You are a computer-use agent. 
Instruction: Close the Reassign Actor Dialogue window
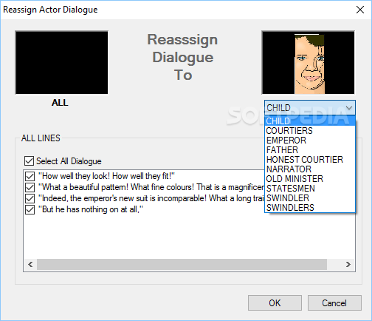[x=360, y=10]
